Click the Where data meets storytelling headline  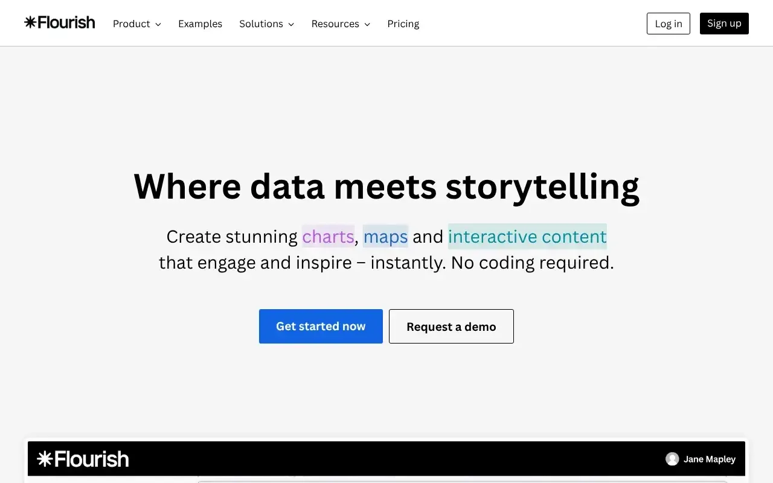click(386, 186)
